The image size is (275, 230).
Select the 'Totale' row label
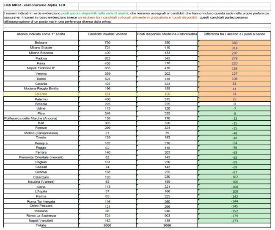point(41,225)
